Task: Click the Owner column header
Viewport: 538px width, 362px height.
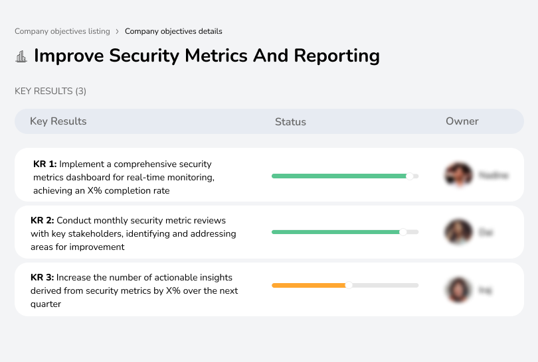Action: pos(462,121)
